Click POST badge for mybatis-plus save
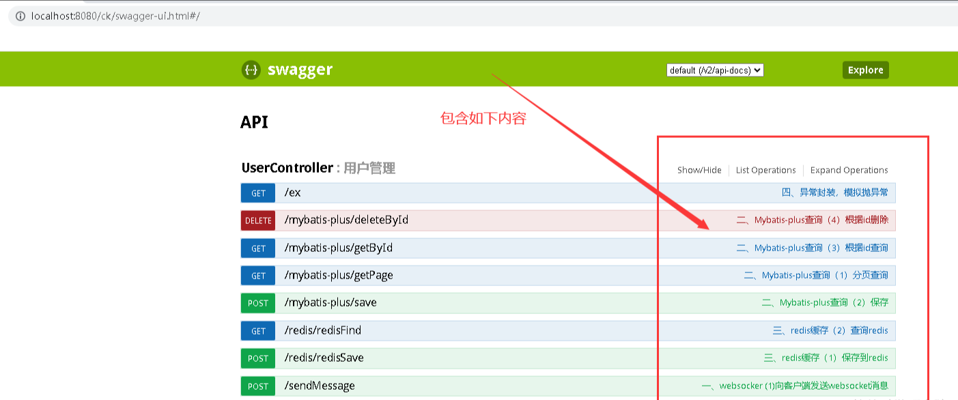The height and width of the screenshot is (400, 958). [x=258, y=303]
